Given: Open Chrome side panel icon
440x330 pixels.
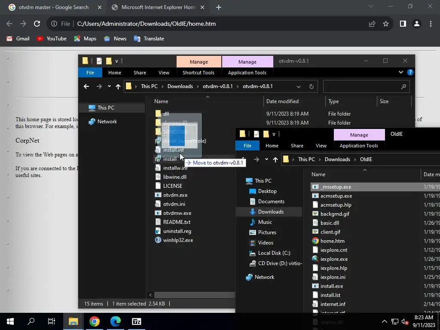Looking at the screenshot, I should point(403,24).
